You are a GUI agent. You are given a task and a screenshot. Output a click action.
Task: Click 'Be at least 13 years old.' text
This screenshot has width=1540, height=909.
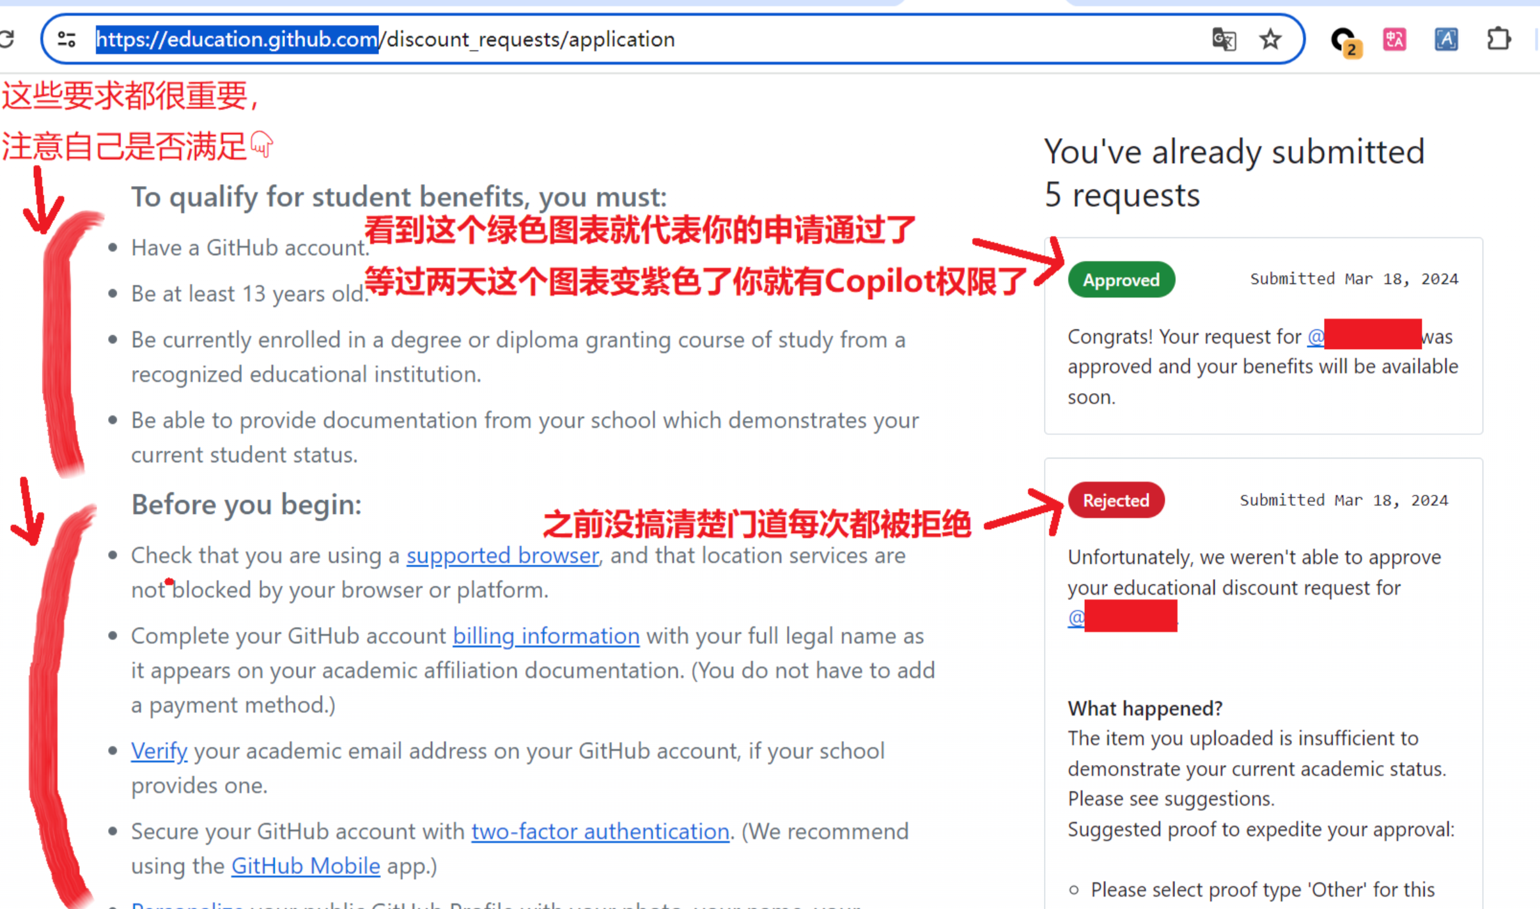point(249,293)
